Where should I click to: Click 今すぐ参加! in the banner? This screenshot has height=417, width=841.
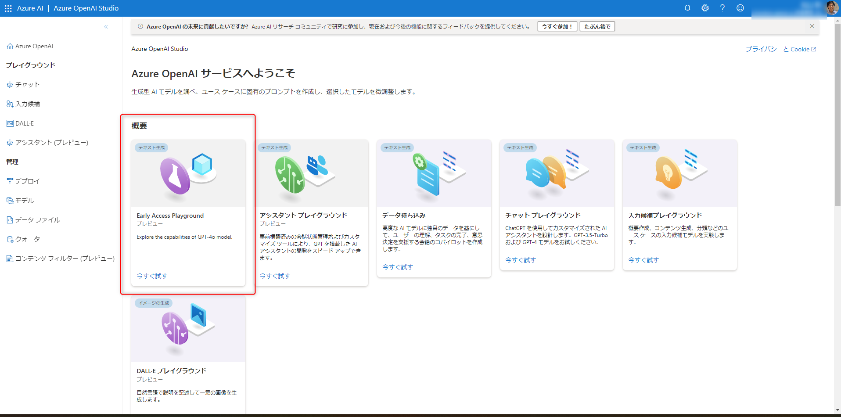click(557, 26)
